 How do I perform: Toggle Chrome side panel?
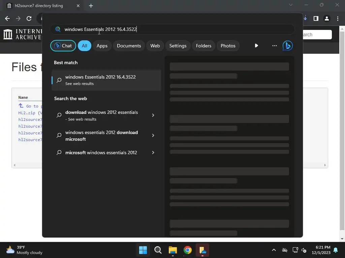pos(316,18)
